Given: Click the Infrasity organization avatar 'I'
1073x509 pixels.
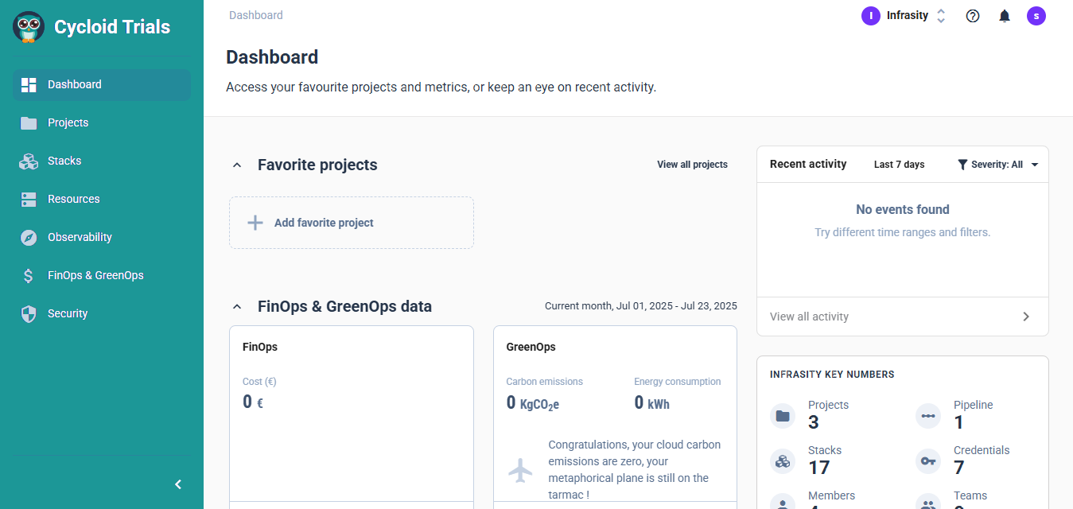Looking at the screenshot, I should (x=871, y=16).
